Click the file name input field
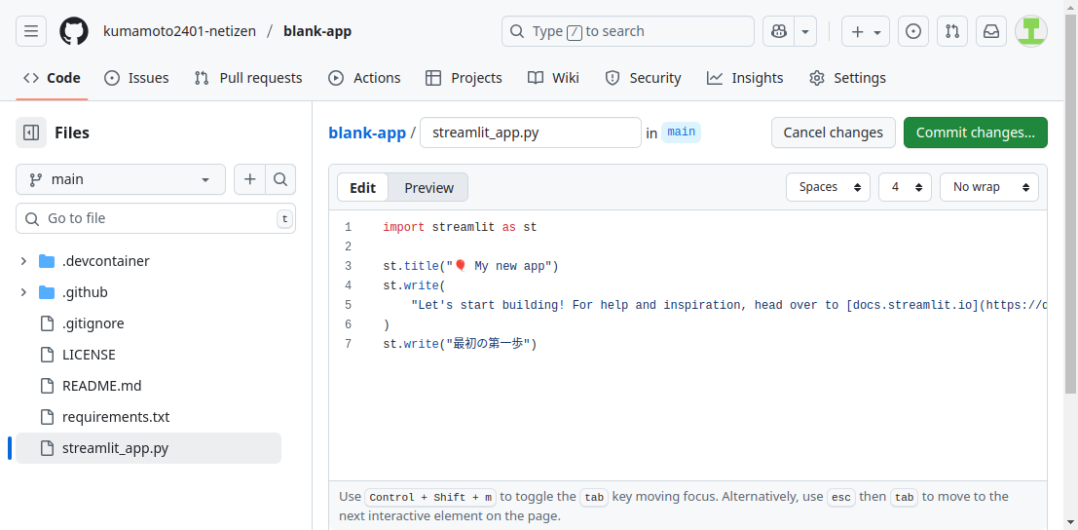The height and width of the screenshot is (530, 1078). pos(530,132)
